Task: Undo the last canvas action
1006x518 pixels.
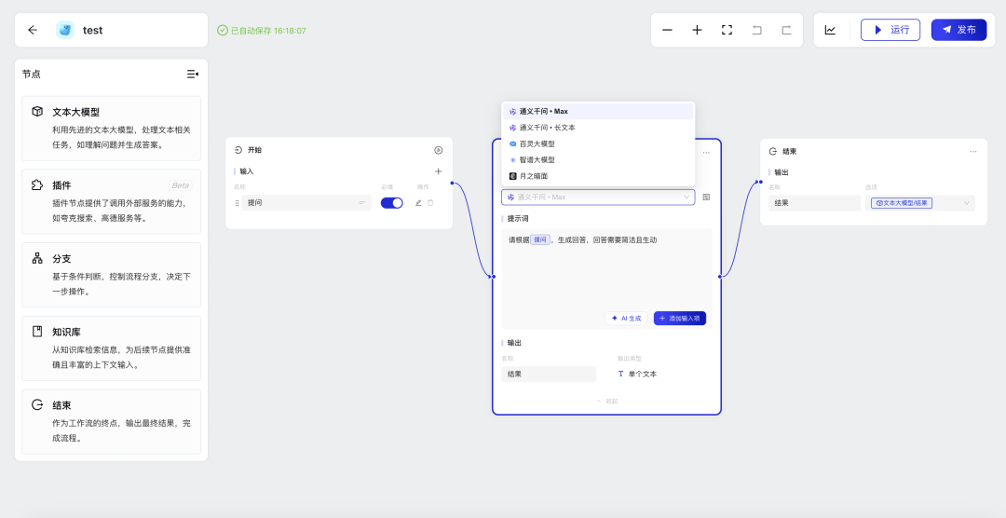Action: pyautogui.click(x=757, y=30)
